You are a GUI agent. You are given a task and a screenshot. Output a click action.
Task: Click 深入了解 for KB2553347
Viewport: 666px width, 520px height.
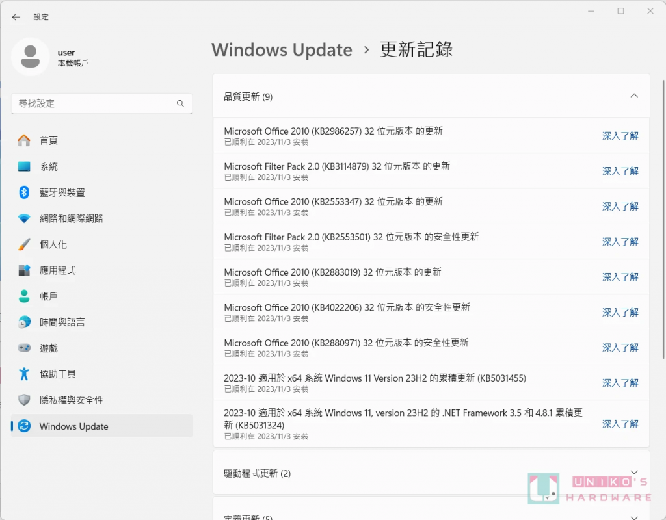620,206
